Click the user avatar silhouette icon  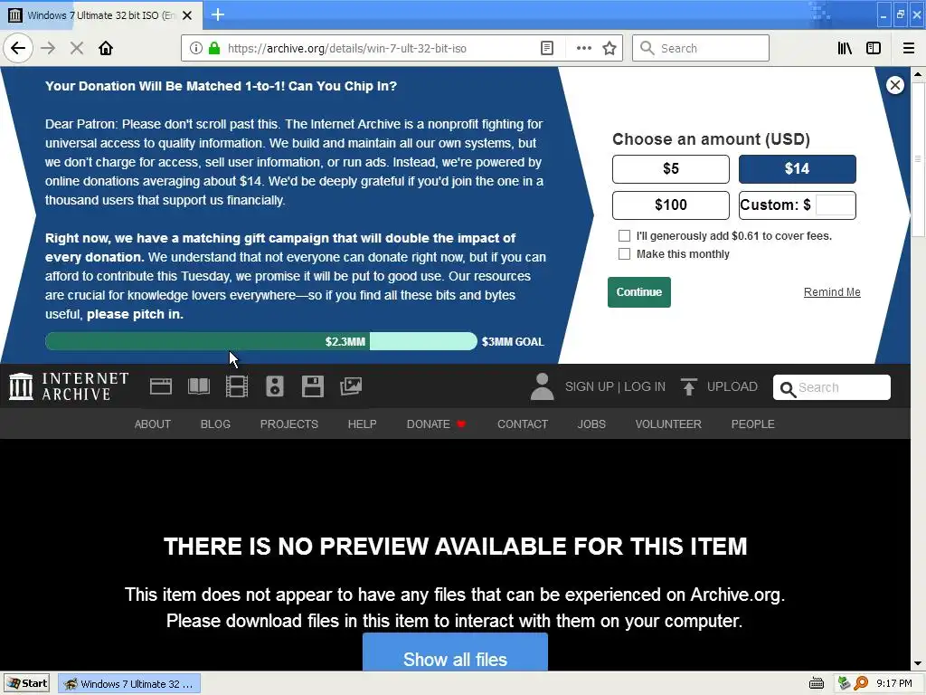pos(543,386)
